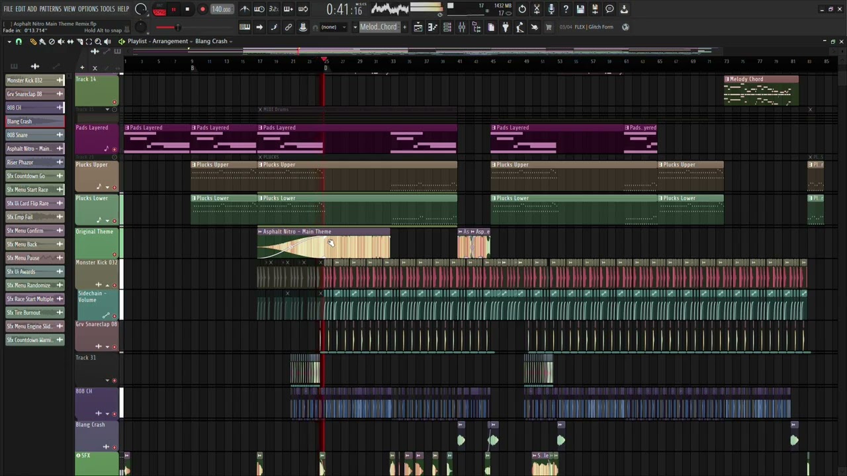Mute the Blang Crash track
The width and height of the screenshot is (847, 476).
click(x=114, y=447)
